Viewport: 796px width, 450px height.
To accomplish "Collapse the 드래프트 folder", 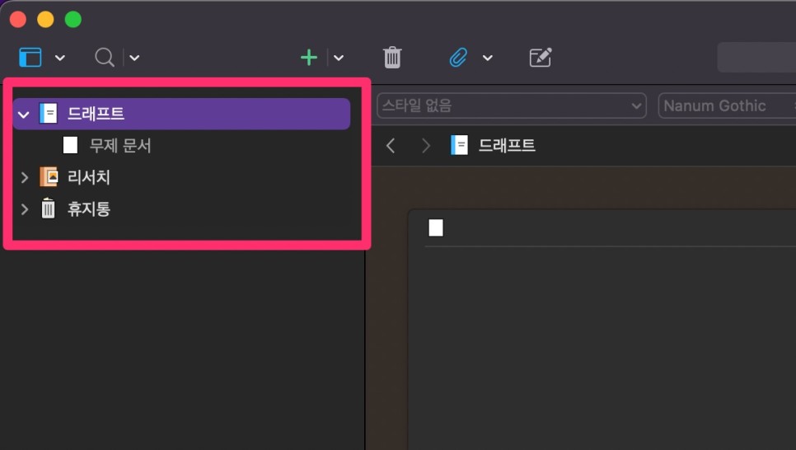I will point(24,115).
